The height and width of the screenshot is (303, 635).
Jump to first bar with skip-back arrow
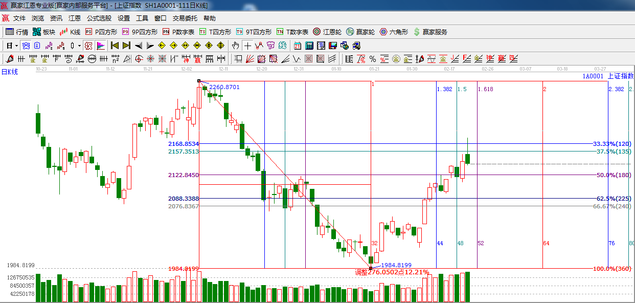coord(115,46)
